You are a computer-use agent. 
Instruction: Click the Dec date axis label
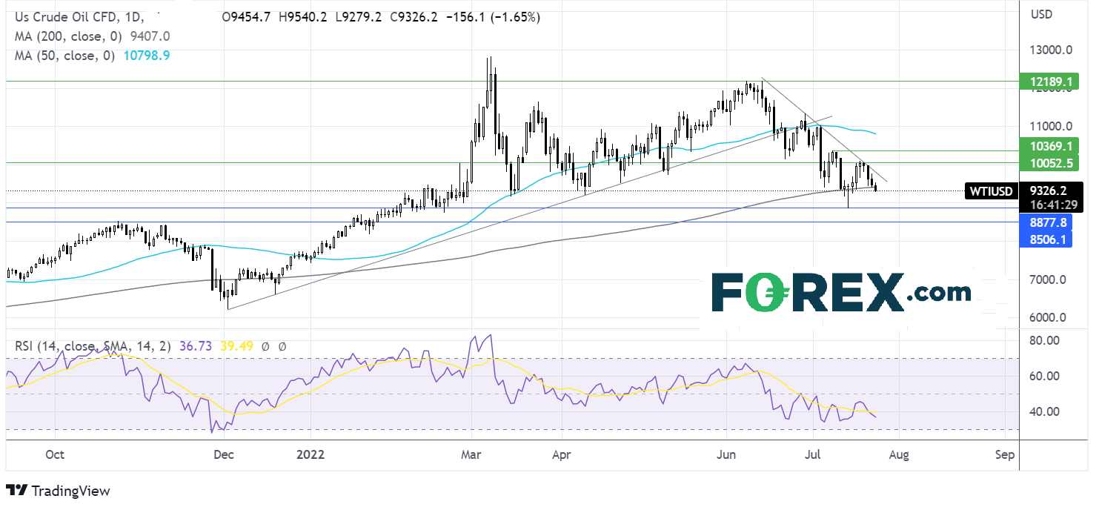point(224,454)
